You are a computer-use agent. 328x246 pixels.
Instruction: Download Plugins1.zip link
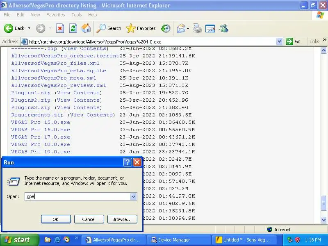31,93
